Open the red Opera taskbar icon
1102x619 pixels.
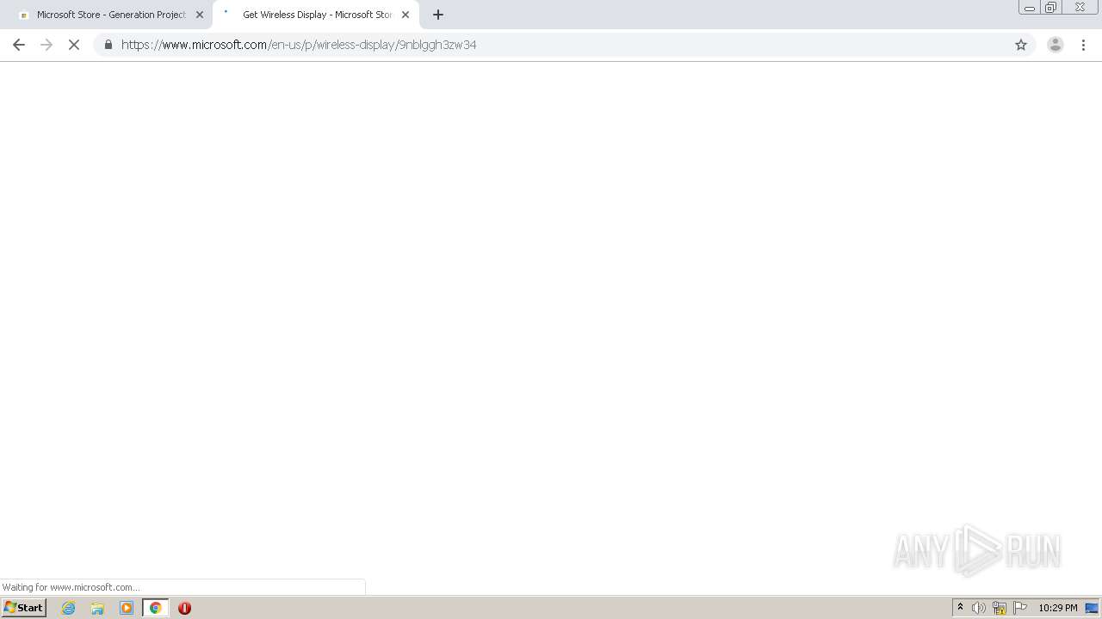click(x=184, y=608)
